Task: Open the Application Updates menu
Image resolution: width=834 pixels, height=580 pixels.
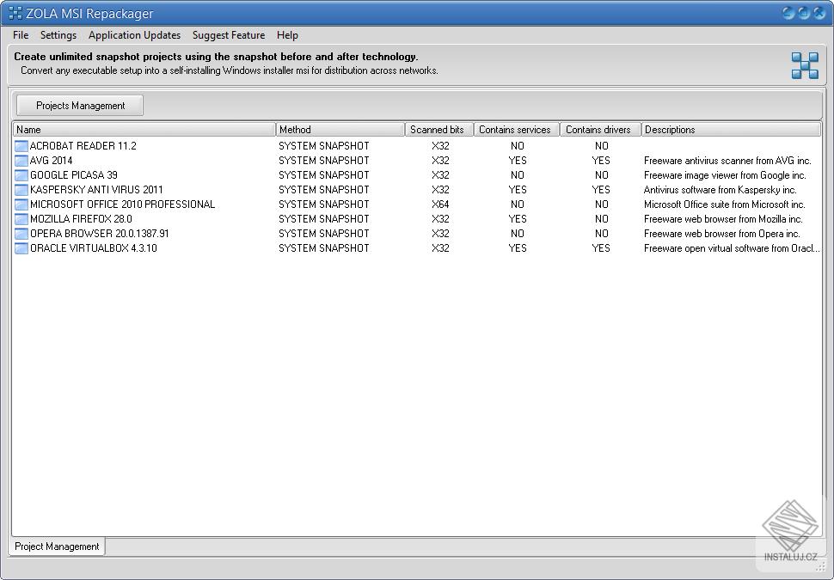Action: 134,35
